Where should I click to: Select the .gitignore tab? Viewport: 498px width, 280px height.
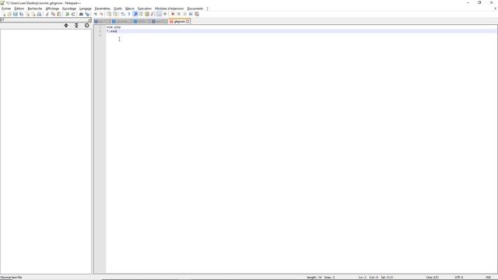(179, 21)
